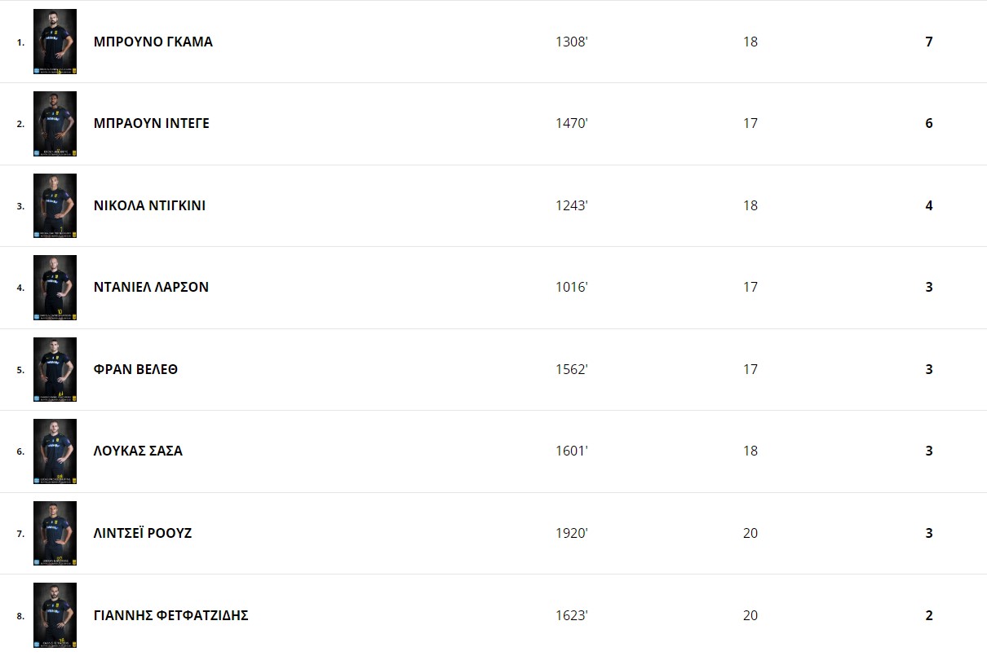The image size is (987, 656).
Task: Open Φραν Βέλεθ photo thumbnail
Action: tap(55, 369)
